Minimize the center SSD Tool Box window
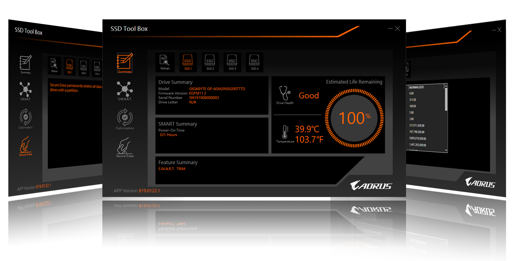Viewport: 517px width, 261px height. 390,29
